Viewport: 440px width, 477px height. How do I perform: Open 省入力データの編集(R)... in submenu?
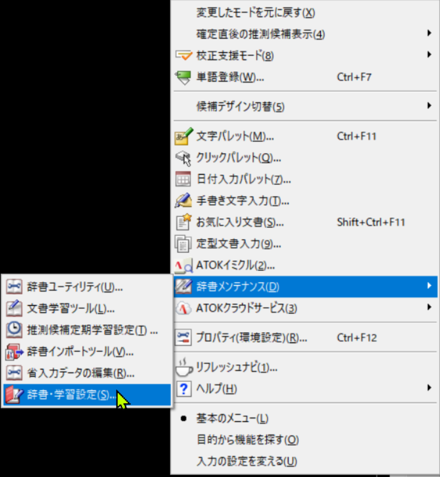coord(87,373)
